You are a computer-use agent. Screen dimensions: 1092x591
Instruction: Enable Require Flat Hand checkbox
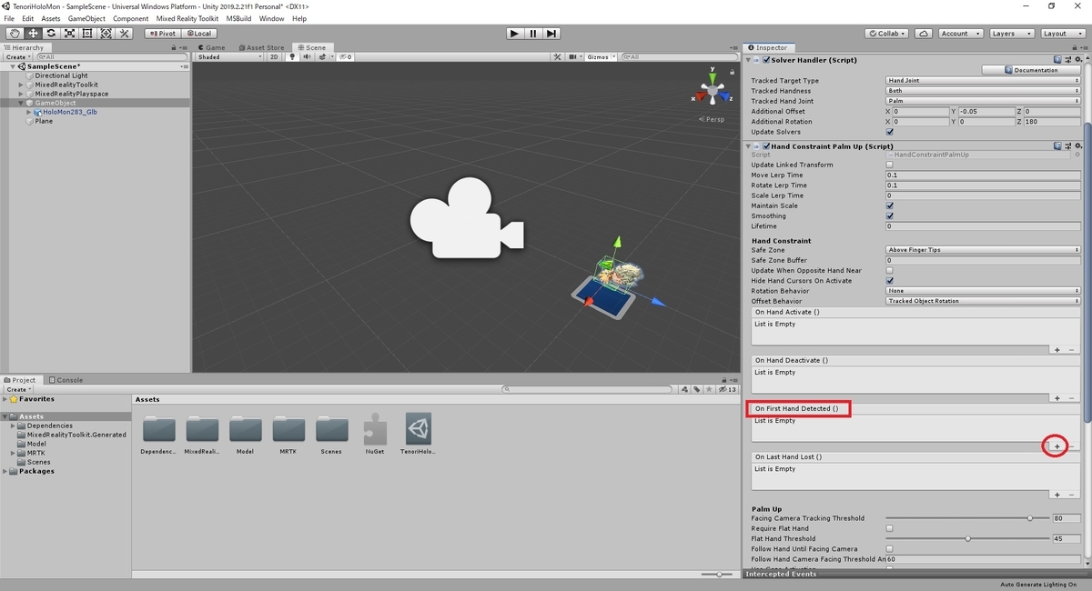[x=889, y=528]
